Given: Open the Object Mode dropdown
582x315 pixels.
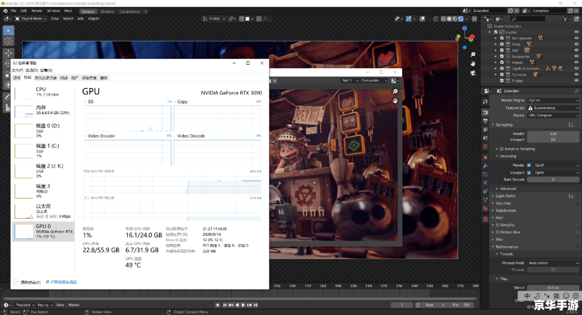Looking at the screenshot, I should tap(31, 18).
